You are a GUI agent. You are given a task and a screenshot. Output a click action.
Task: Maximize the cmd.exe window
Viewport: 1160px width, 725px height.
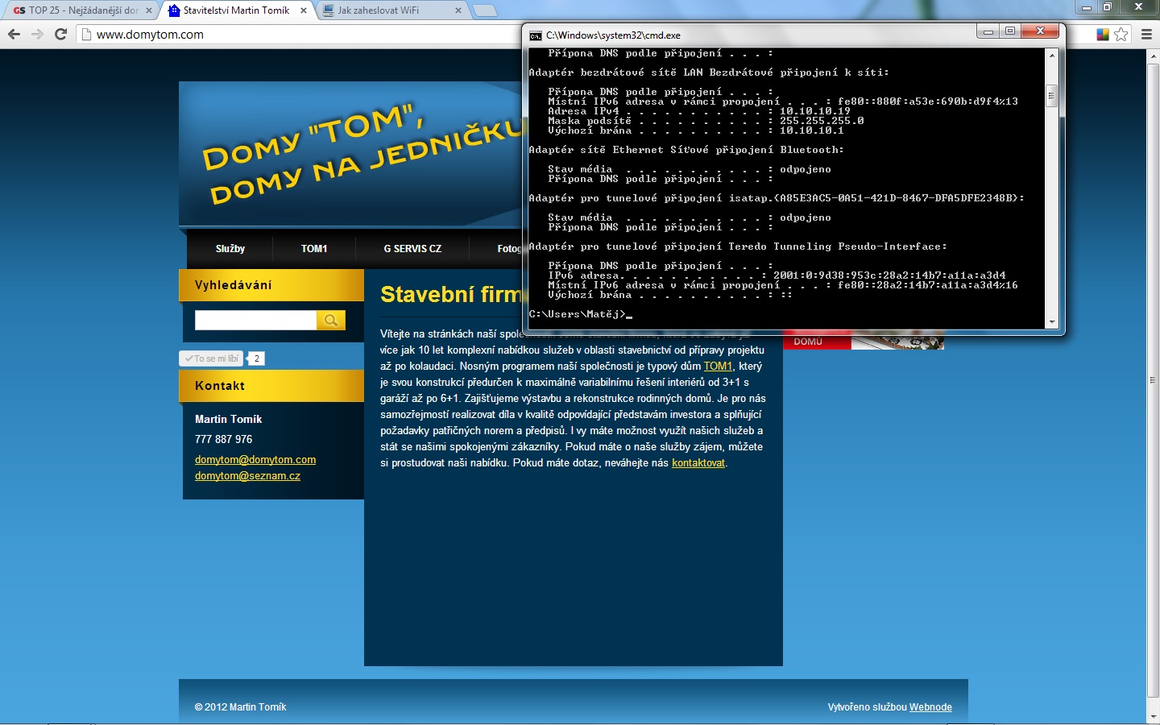click(1009, 31)
